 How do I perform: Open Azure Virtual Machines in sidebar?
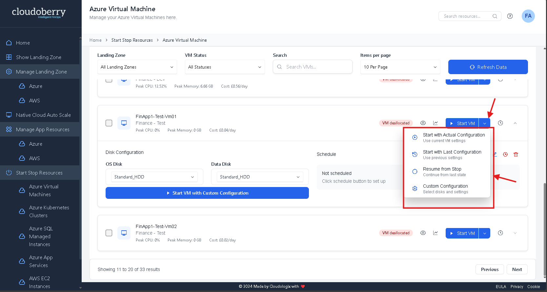click(x=44, y=190)
